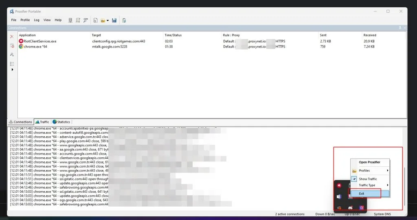417x220 pixels.
Task: Click the log pane vertical scrollbar
Action: pyautogui.click(x=405, y=186)
